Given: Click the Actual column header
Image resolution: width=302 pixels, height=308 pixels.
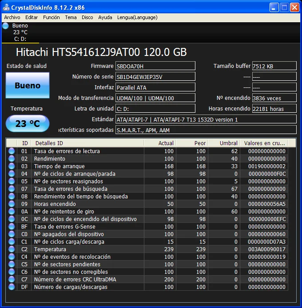Looking at the screenshot, I should (160, 143).
